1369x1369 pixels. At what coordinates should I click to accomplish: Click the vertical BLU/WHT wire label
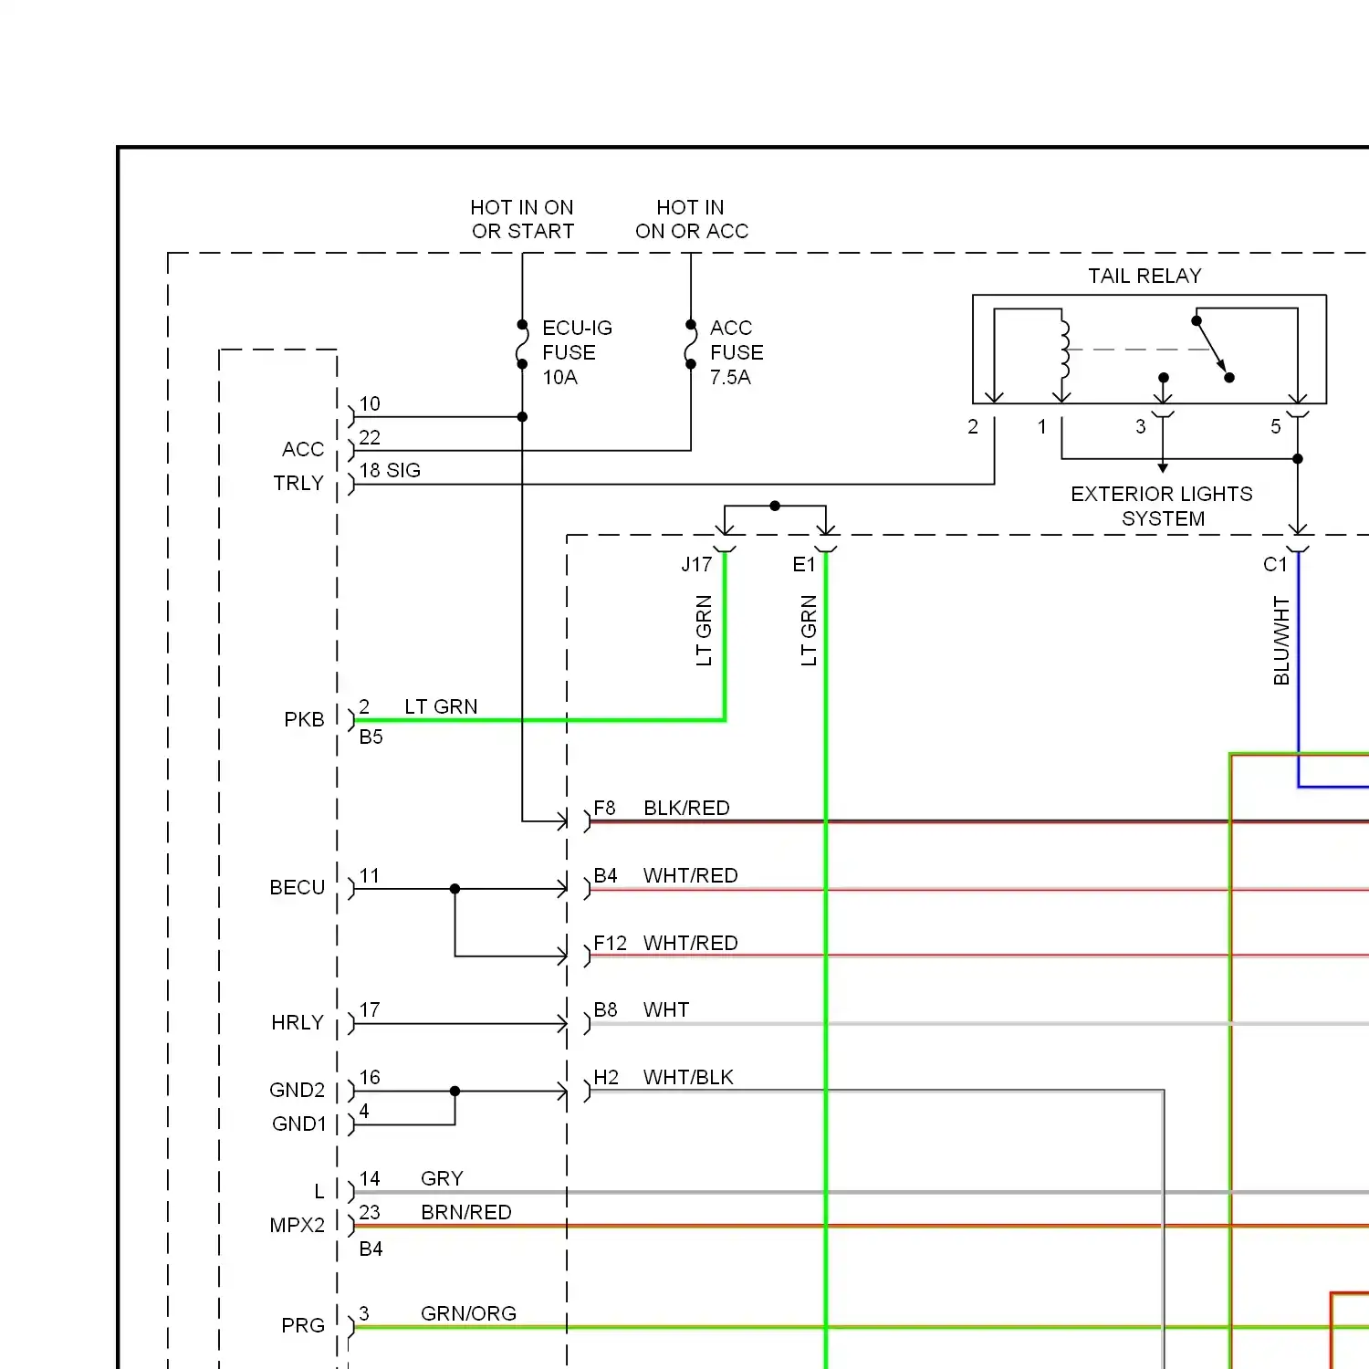pos(1281,641)
